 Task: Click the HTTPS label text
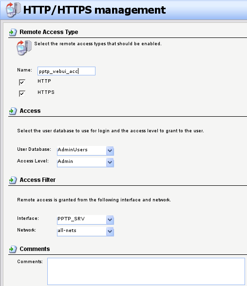[46, 92]
